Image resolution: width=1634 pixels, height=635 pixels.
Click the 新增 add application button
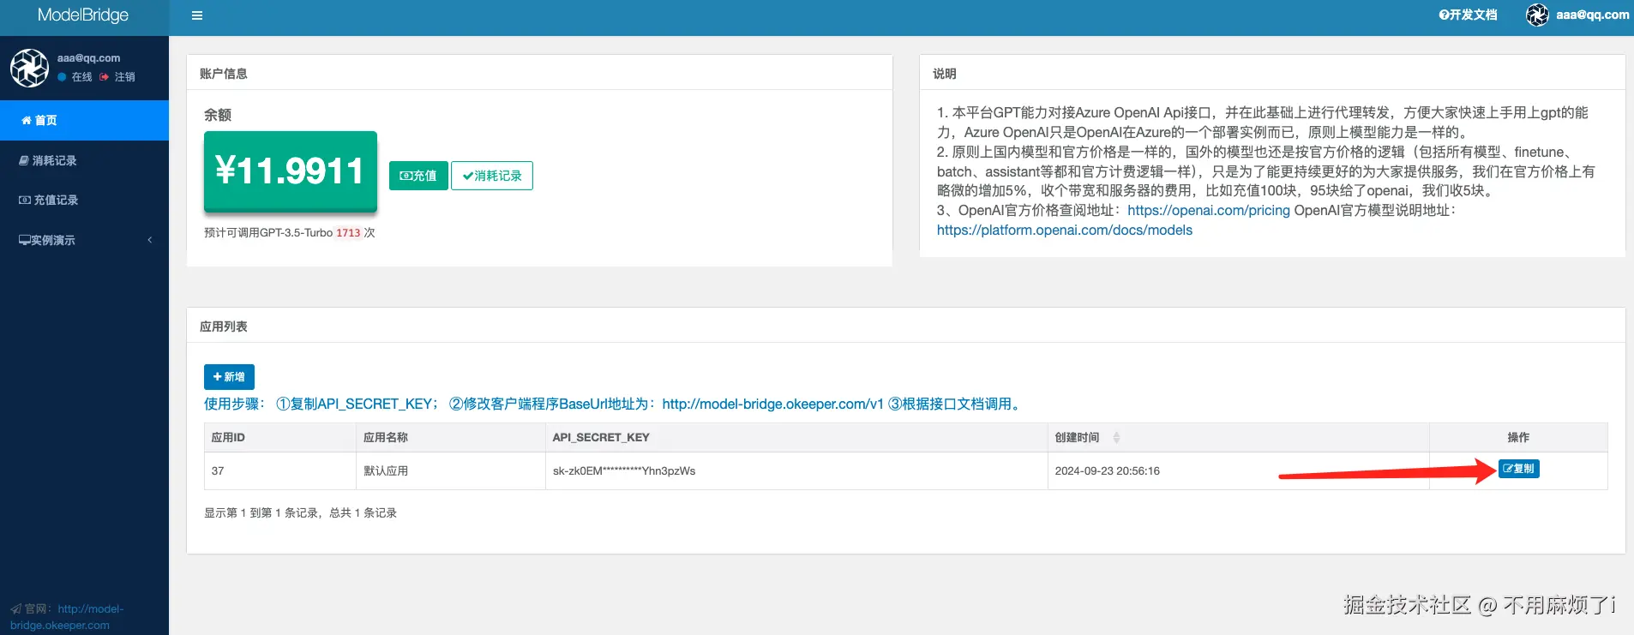[x=229, y=377]
